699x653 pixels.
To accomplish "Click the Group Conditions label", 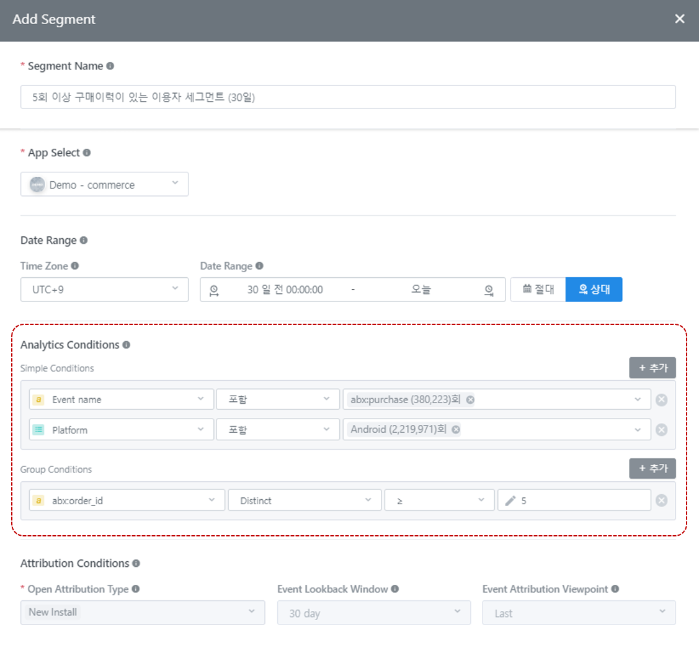I will click(x=56, y=469).
